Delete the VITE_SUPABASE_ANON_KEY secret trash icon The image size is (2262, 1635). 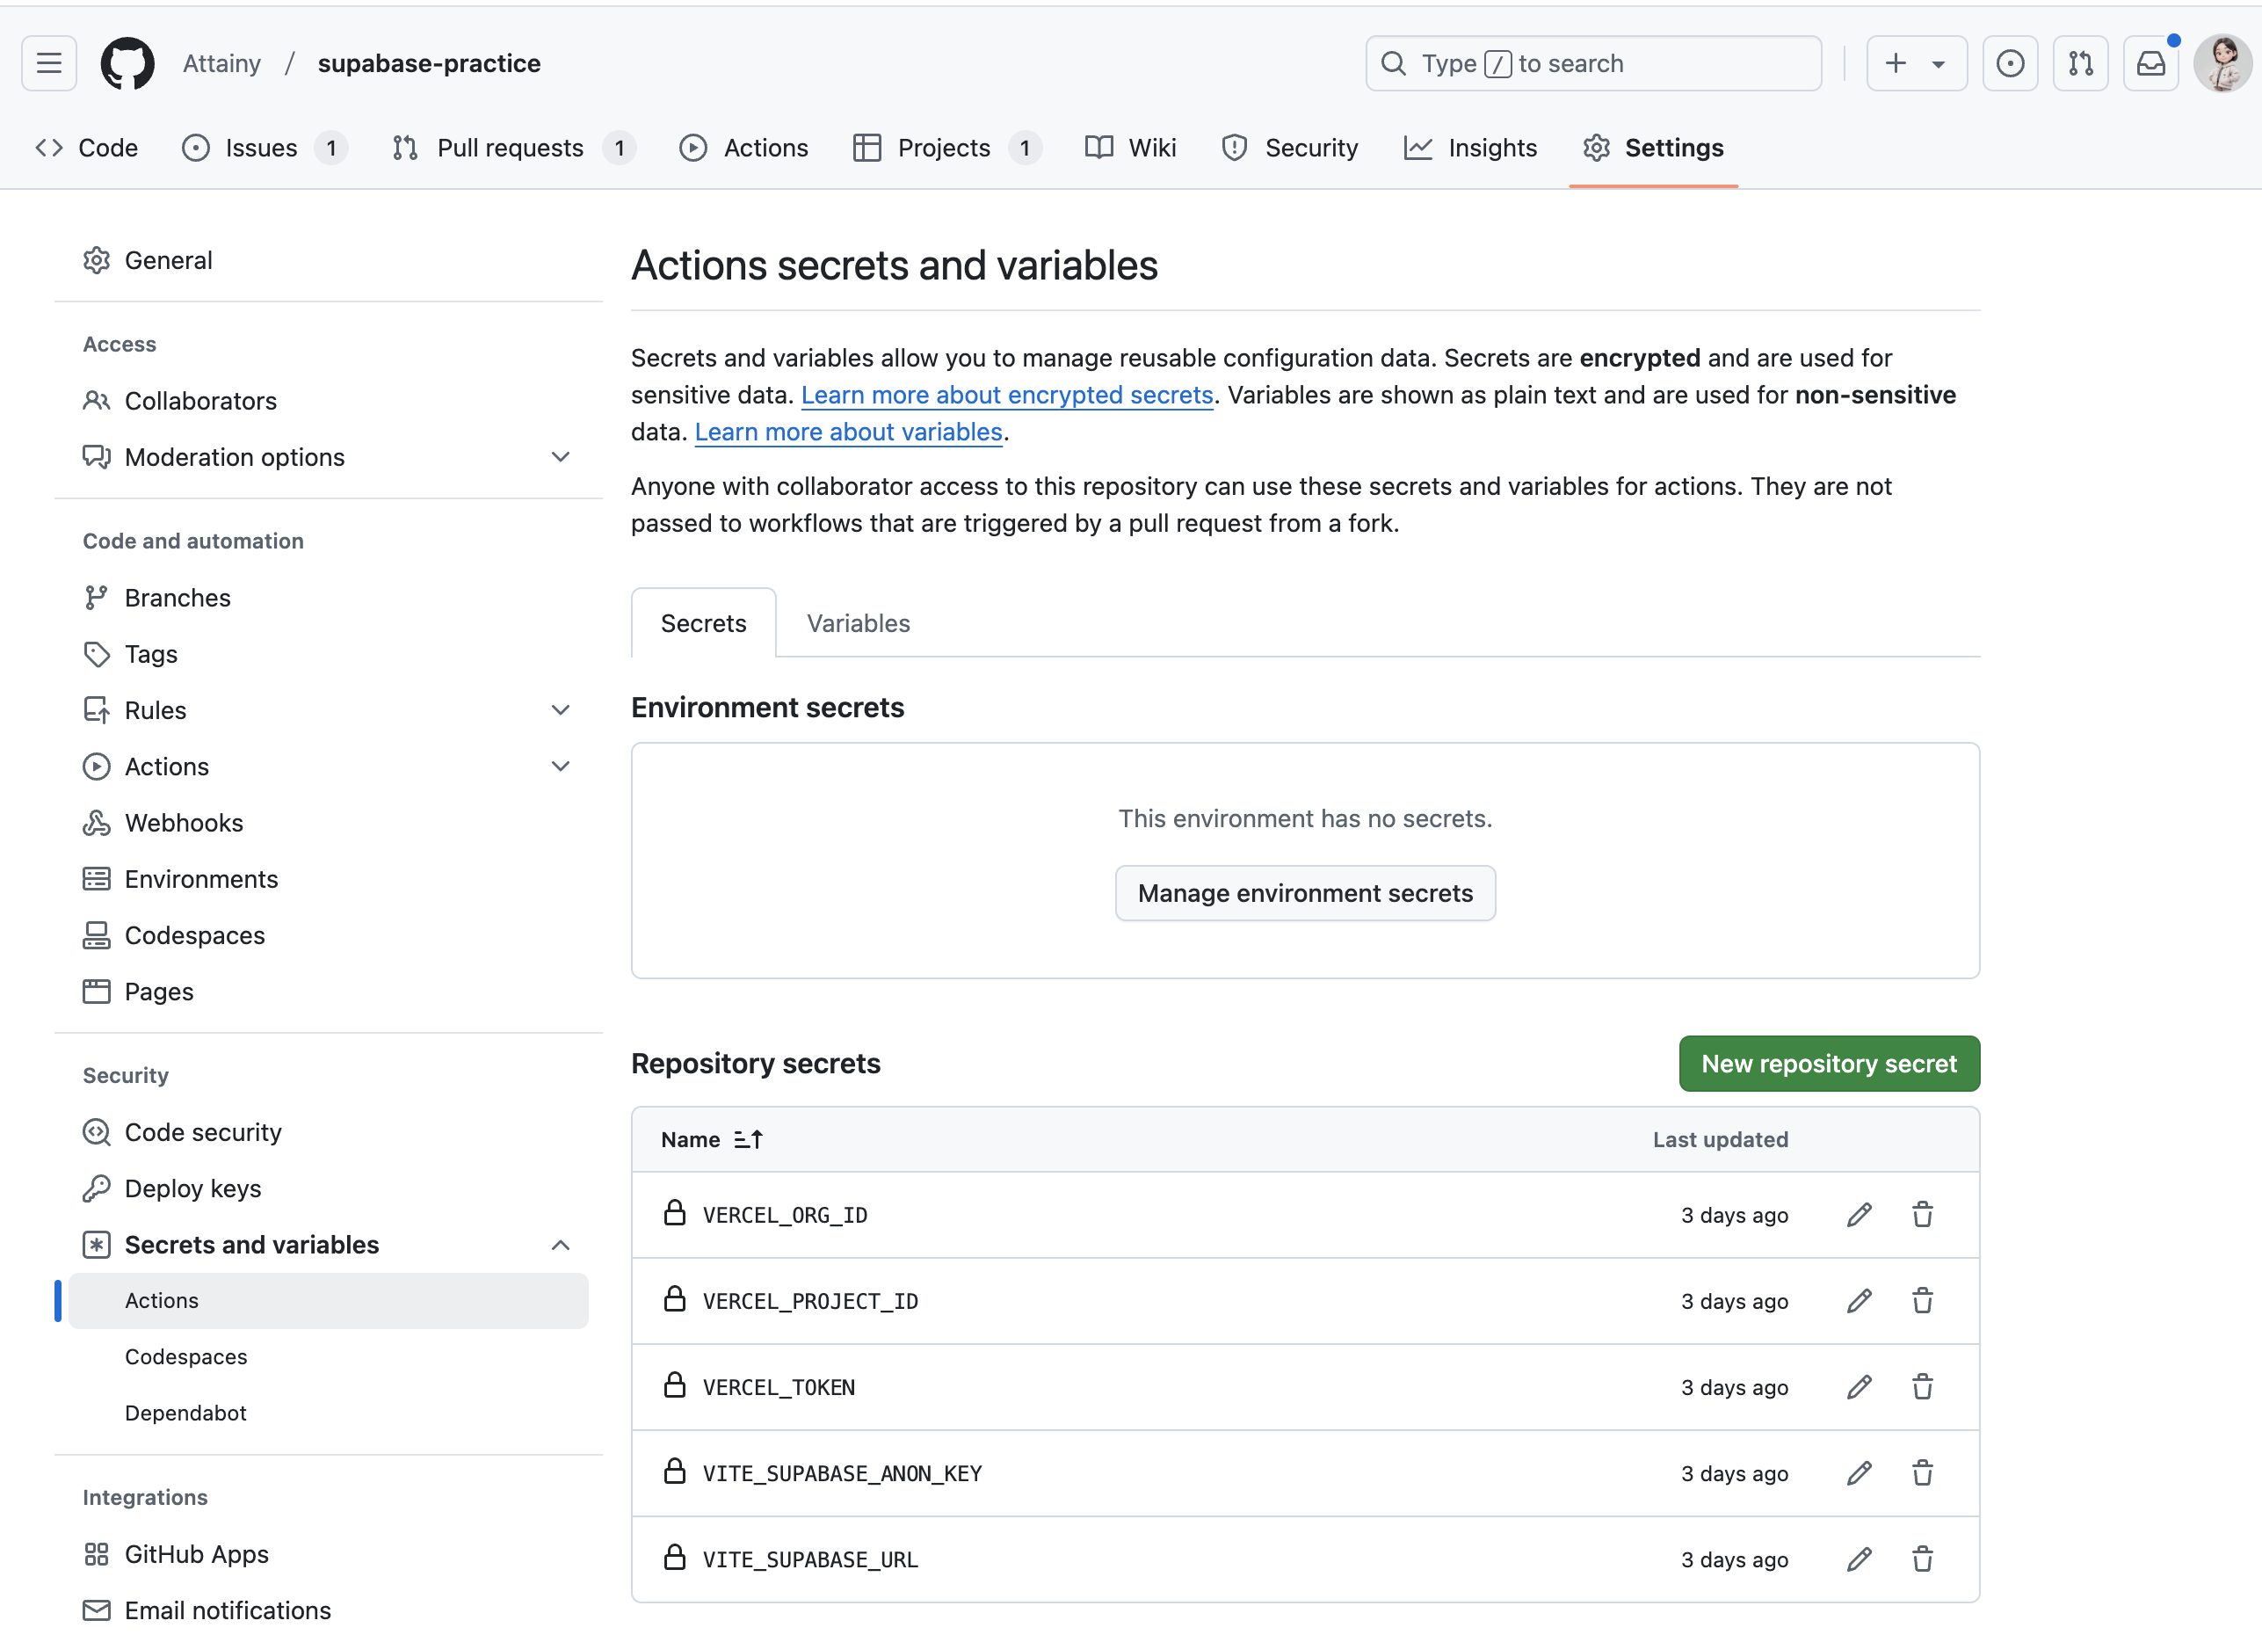point(1922,1473)
